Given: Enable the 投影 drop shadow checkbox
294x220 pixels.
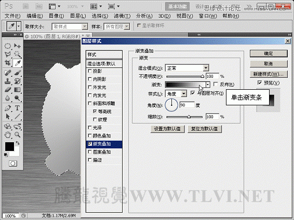Looking at the screenshot, I should click(90, 71).
